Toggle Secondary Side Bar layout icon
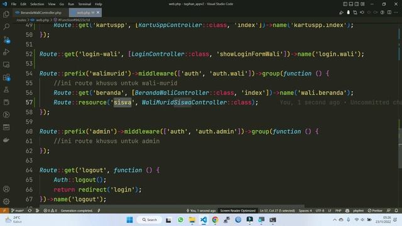This screenshot has width=402, height=226. [357, 4]
